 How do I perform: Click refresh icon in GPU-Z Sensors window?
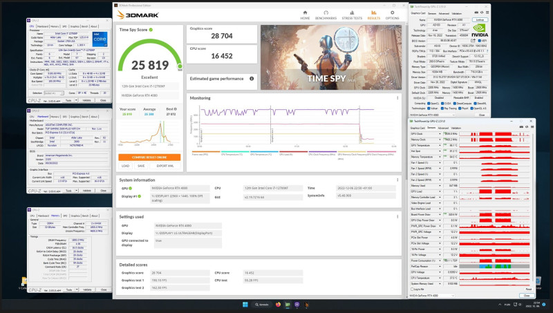click(x=527, y=127)
